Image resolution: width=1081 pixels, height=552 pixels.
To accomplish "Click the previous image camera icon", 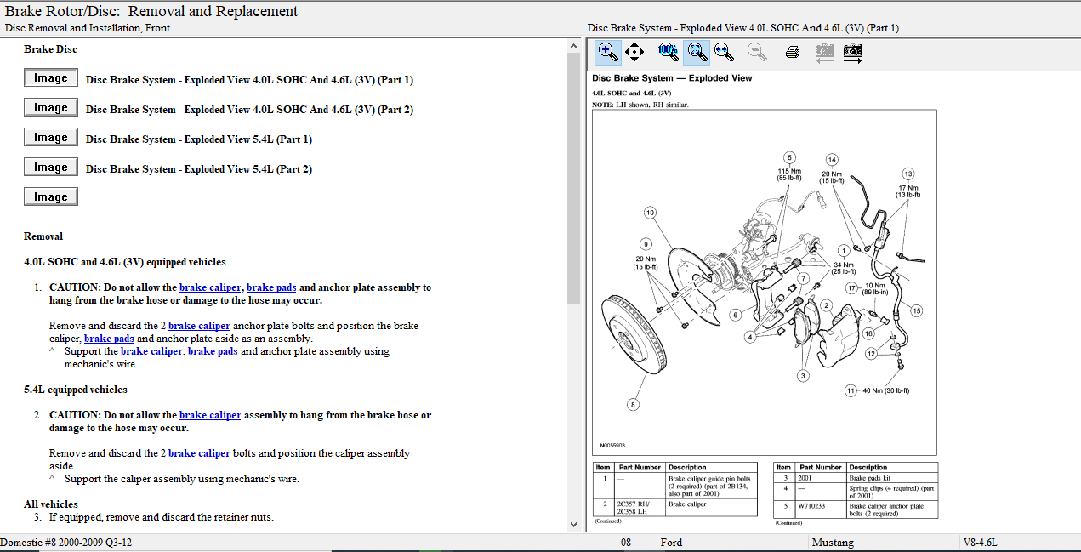I will [x=823, y=53].
